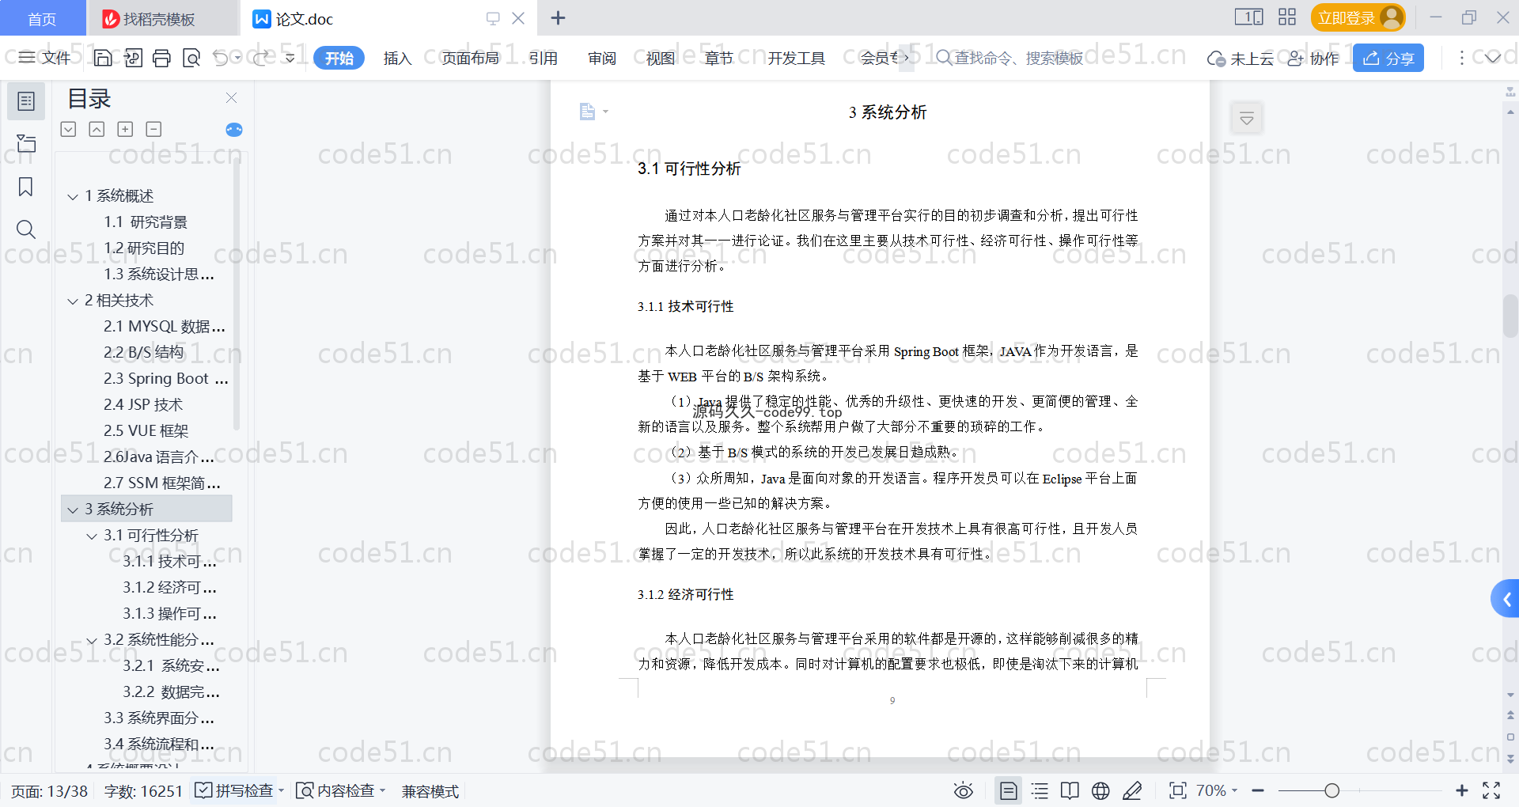Image resolution: width=1519 pixels, height=807 pixels.
Task: Click the Print Preview icon
Action: (191, 58)
